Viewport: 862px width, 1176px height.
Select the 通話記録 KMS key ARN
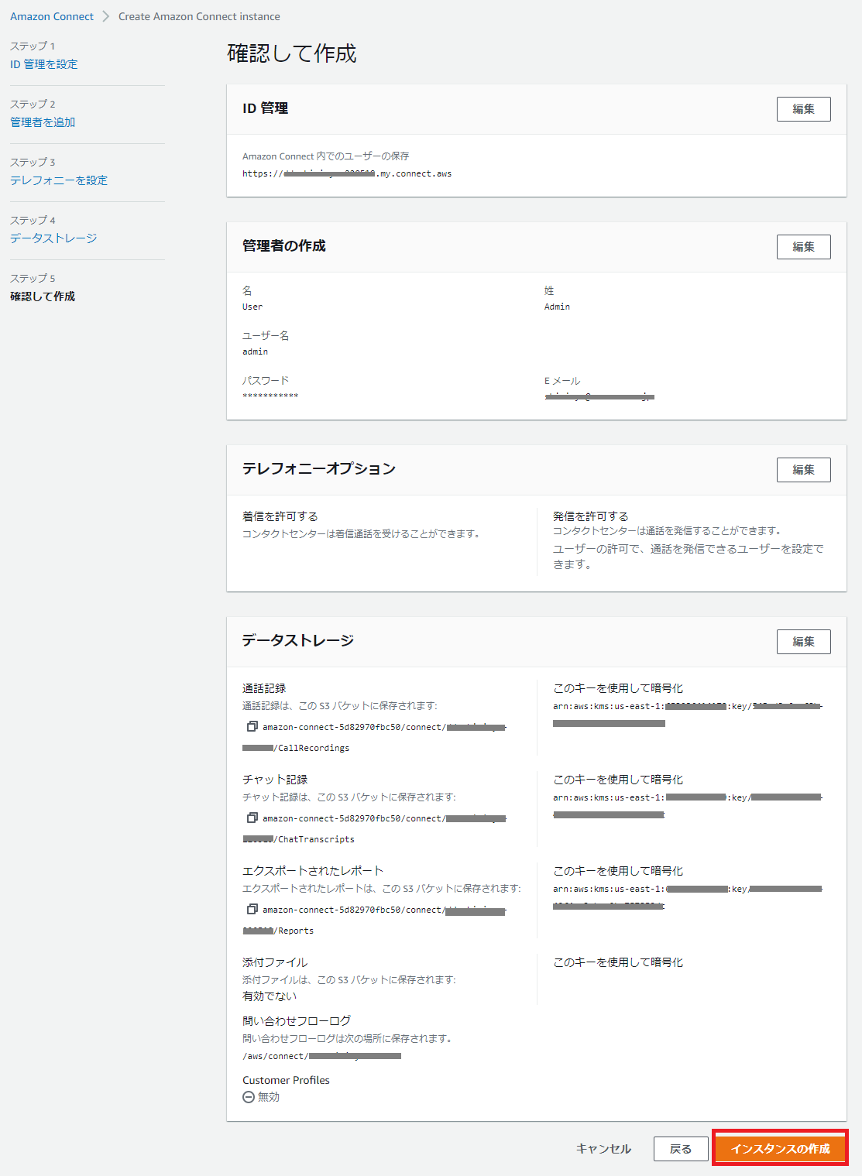pos(688,715)
